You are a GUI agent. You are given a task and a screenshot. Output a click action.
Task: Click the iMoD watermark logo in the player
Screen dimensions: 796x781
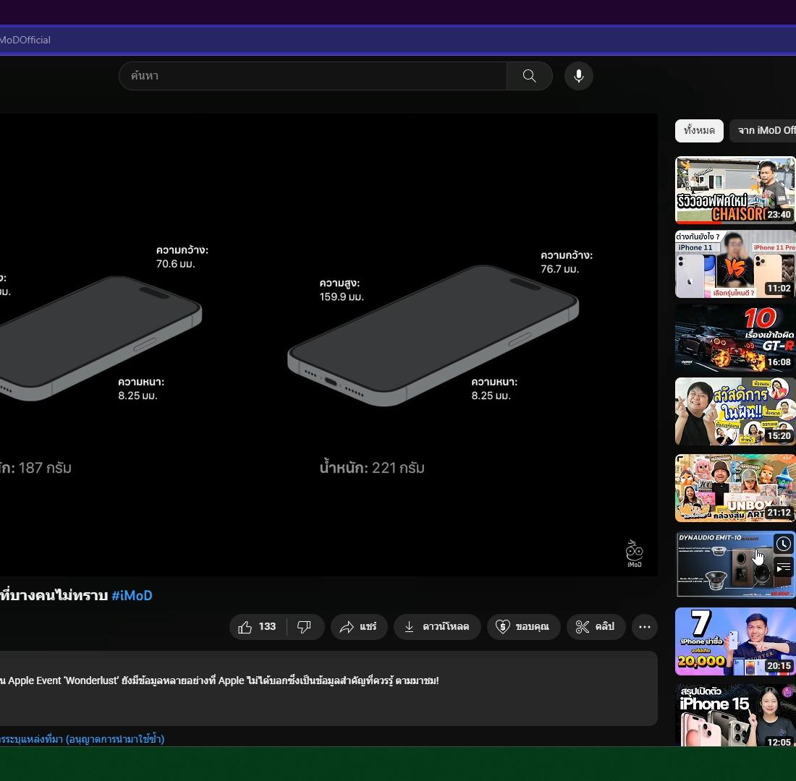pyautogui.click(x=634, y=554)
